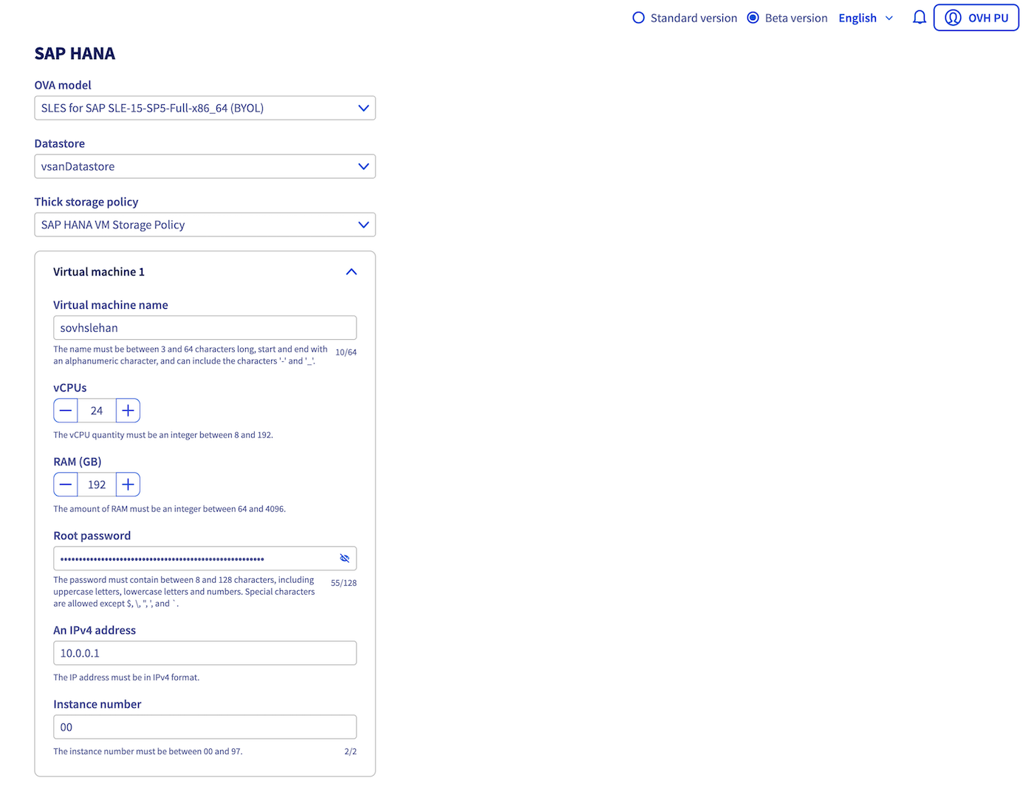Click the Instance number input field
The height and width of the screenshot is (786, 1034).
click(x=205, y=727)
